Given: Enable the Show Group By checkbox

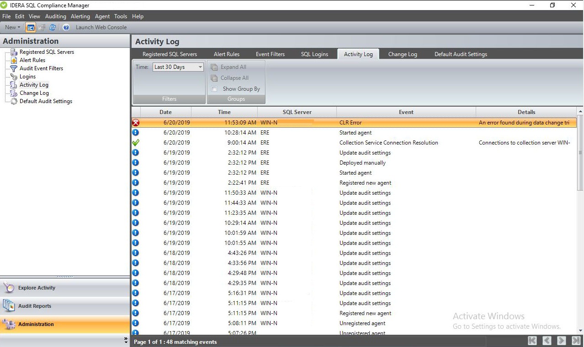Looking at the screenshot, I should [214, 89].
